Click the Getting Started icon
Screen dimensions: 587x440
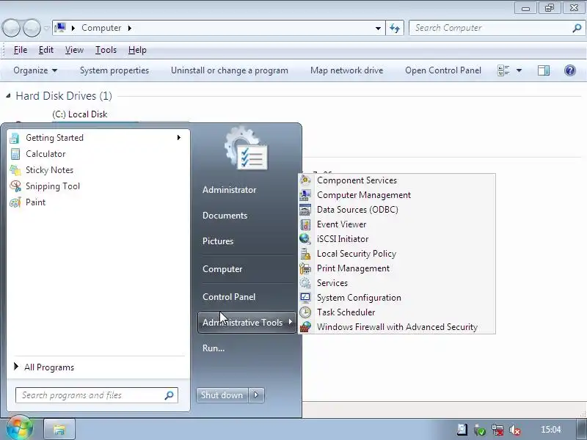click(15, 138)
